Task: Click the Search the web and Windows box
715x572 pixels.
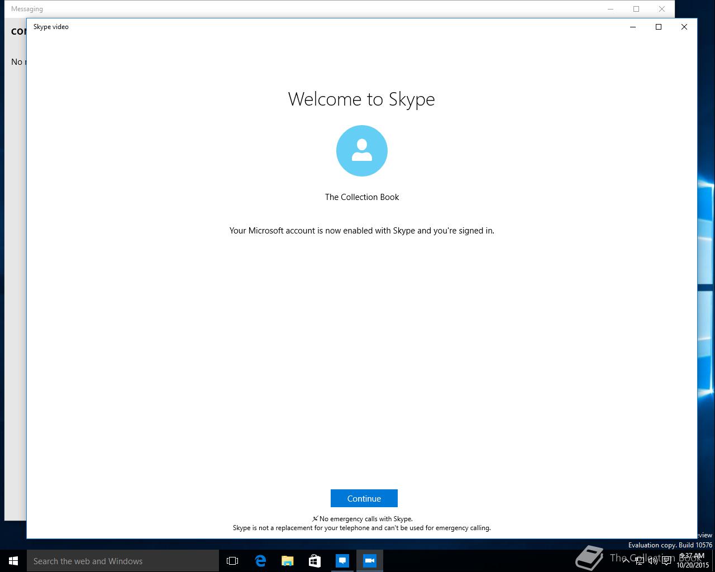Action: pyautogui.click(x=123, y=561)
